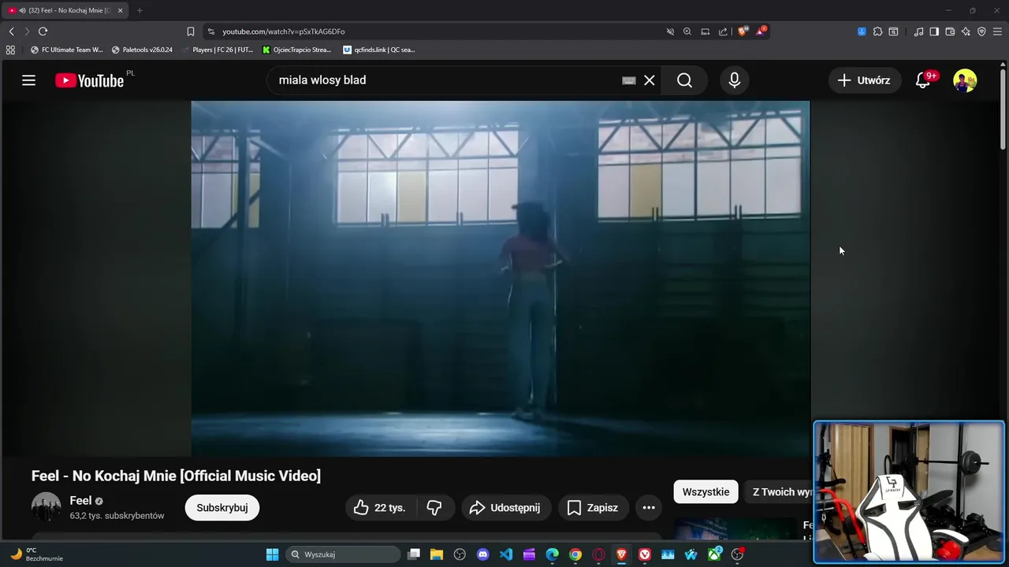Open zoom magnifier in address bar
Image resolution: width=1009 pixels, height=567 pixels.
coord(687,31)
